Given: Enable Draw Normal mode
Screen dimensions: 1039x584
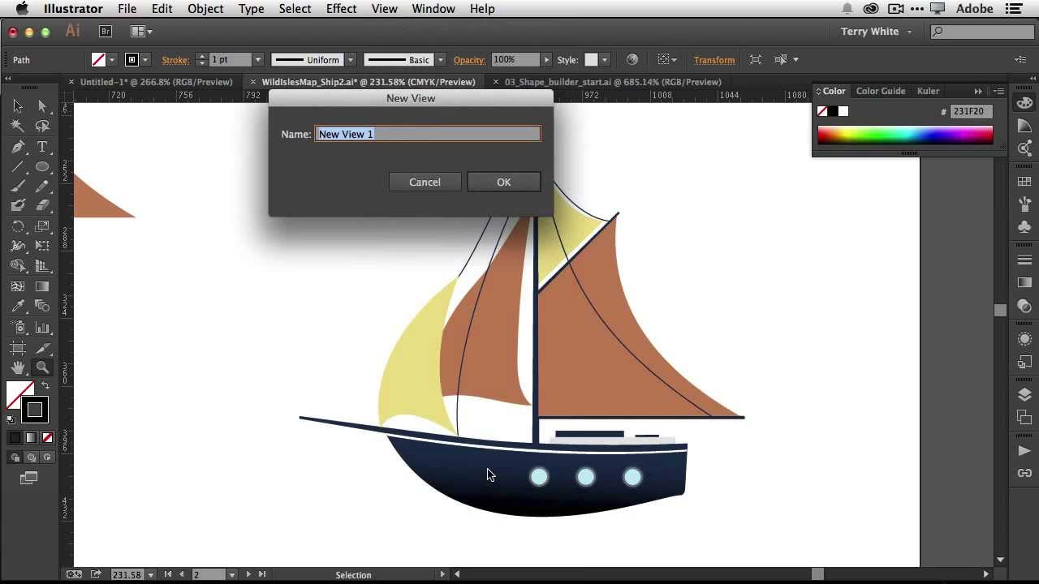Looking at the screenshot, I should pyautogui.click(x=15, y=457).
